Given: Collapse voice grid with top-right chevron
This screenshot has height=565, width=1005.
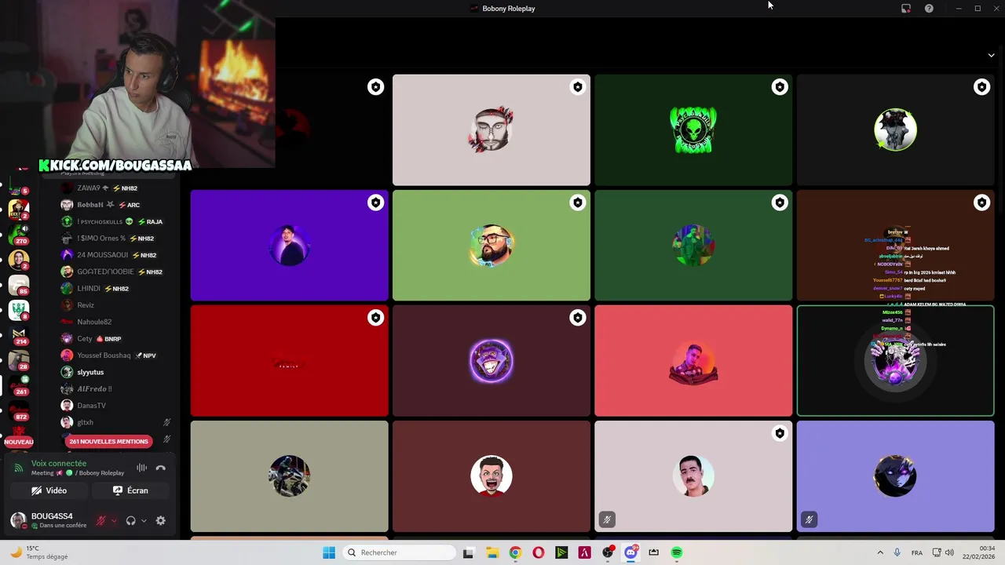Looking at the screenshot, I should 991,55.
